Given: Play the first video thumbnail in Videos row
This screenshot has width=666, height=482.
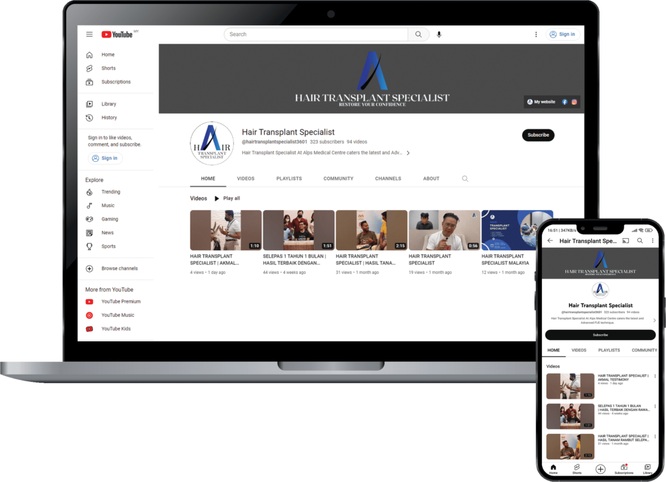Looking at the screenshot, I should pyautogui.click(x=225, y=230).
